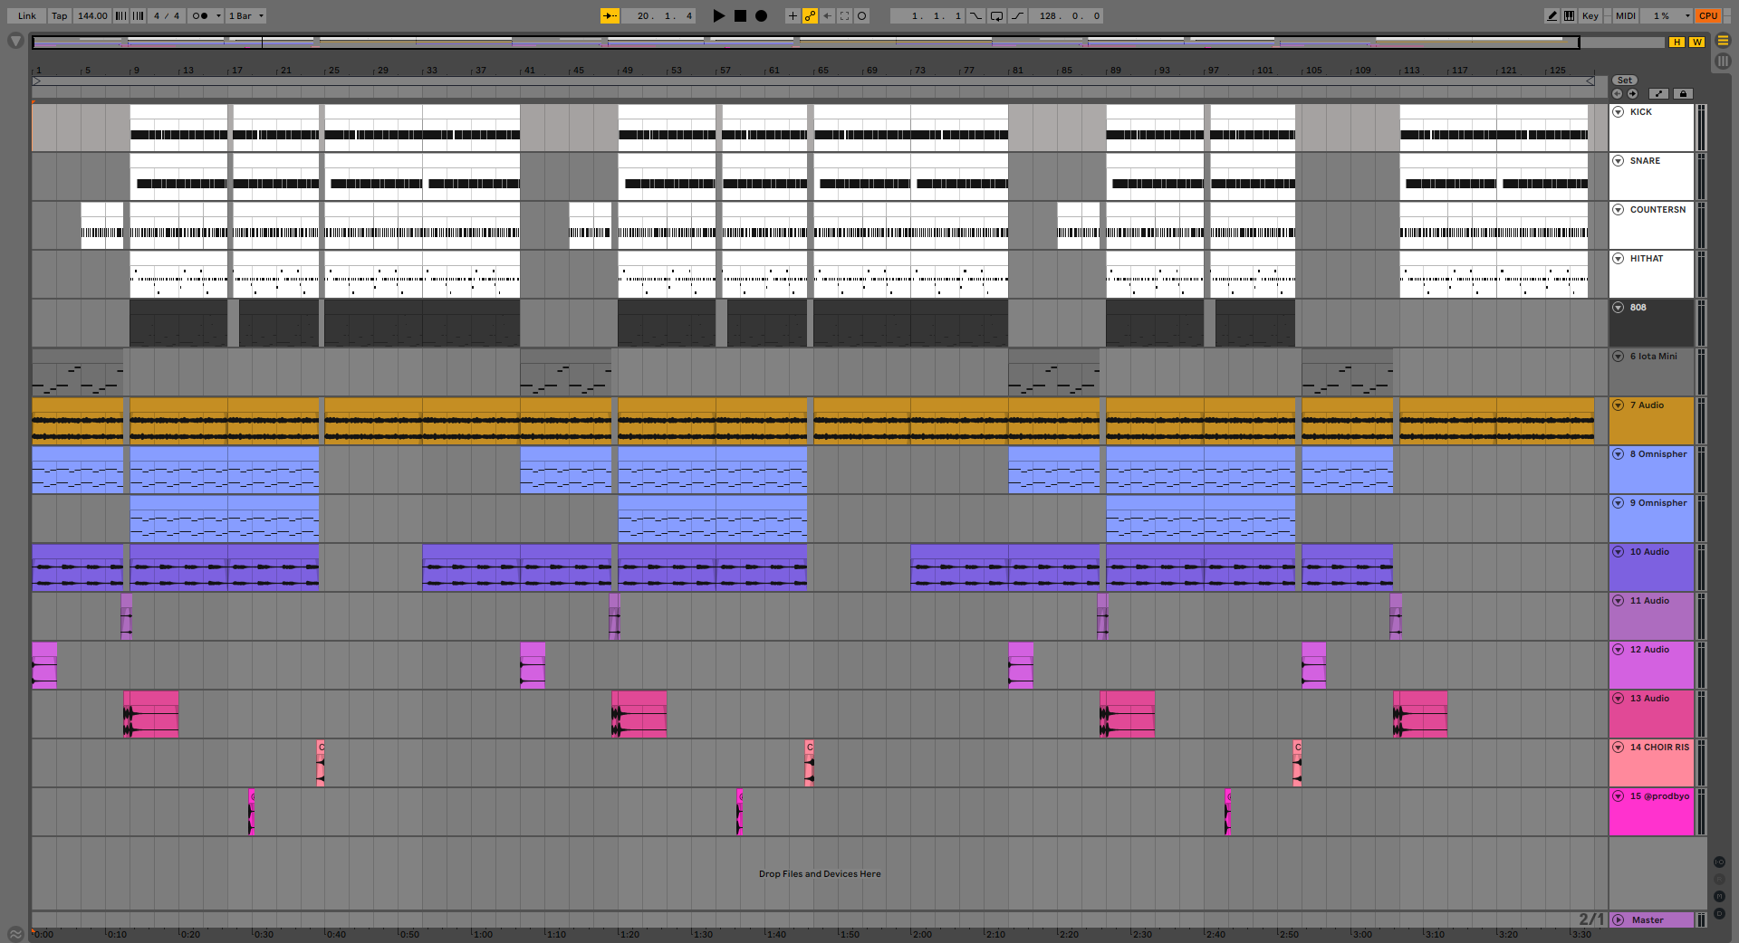
Task: Click the Phase Nudge Up icon
Action: [139, 15]
